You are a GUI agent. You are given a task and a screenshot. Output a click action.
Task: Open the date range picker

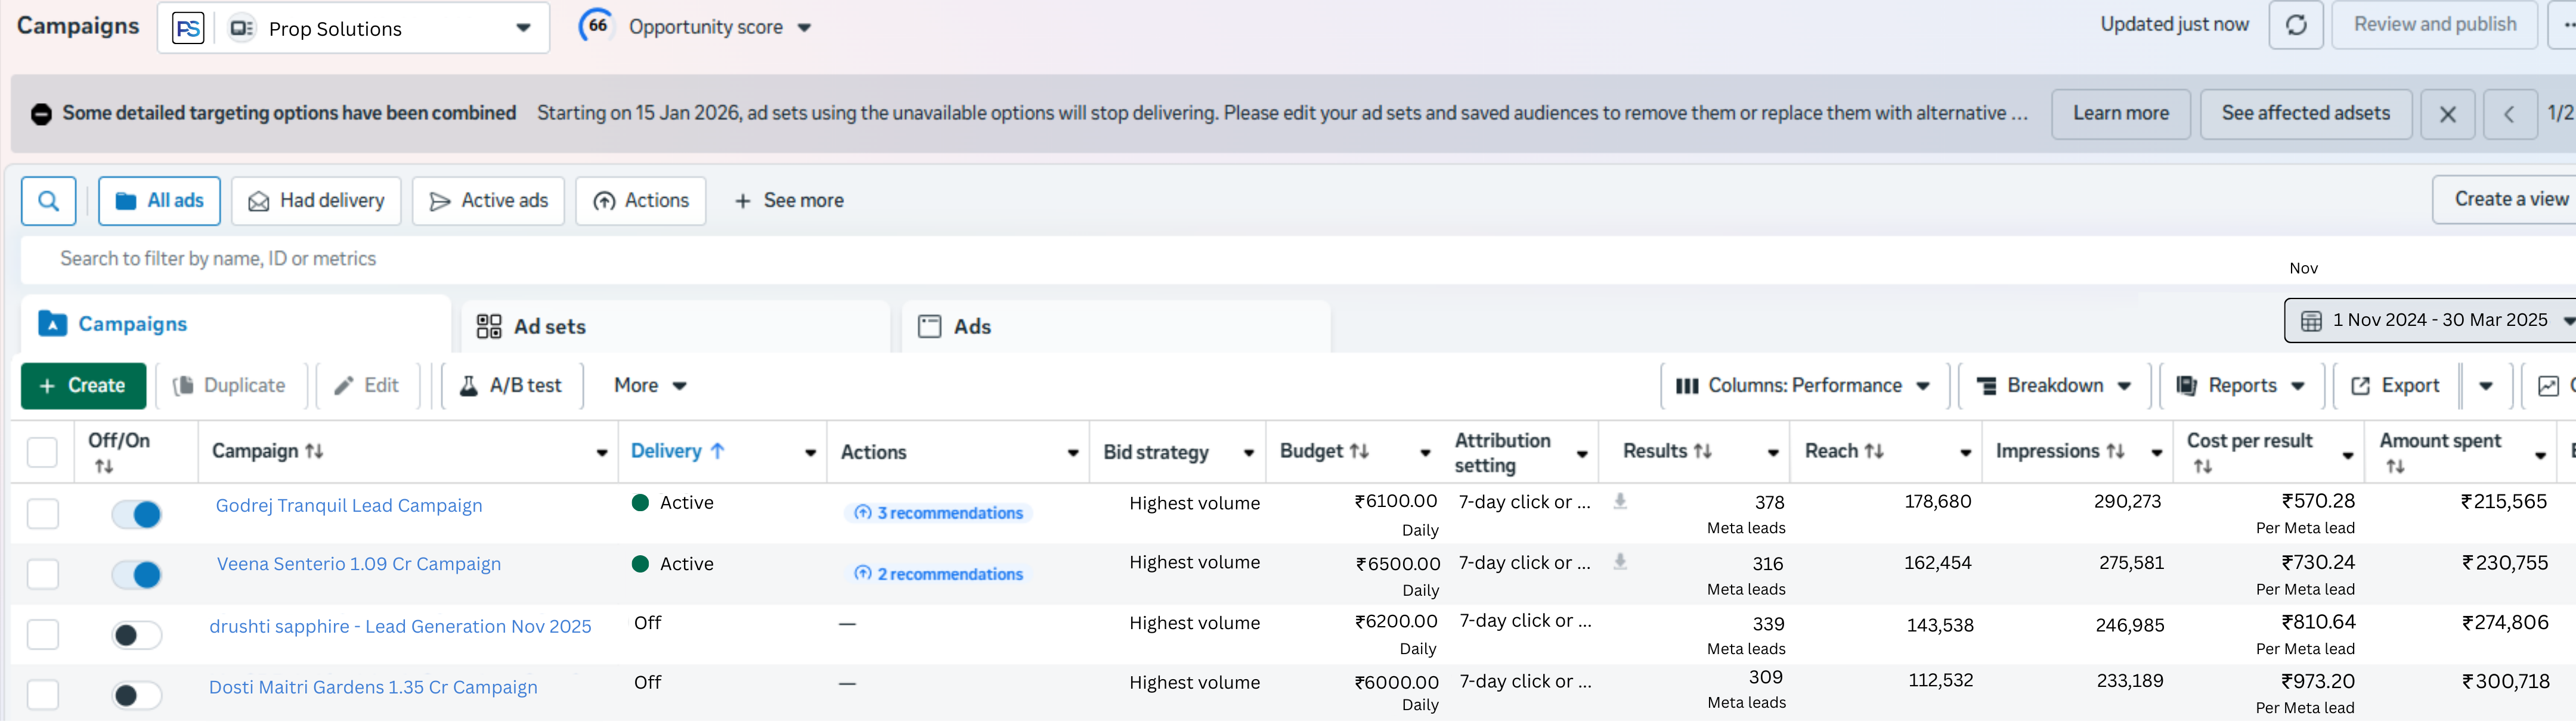(2431, 321)
